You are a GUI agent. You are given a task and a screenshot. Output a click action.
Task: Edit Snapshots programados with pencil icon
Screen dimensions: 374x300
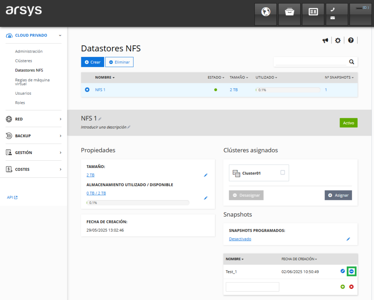tap(348, 239)
